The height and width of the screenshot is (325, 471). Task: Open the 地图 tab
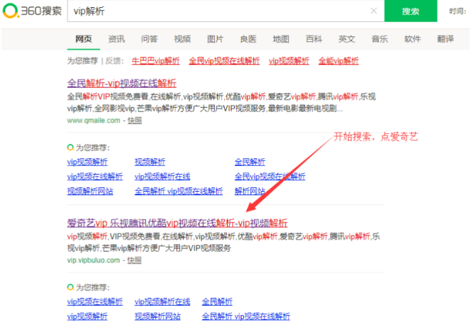click(x=281, y=39)
